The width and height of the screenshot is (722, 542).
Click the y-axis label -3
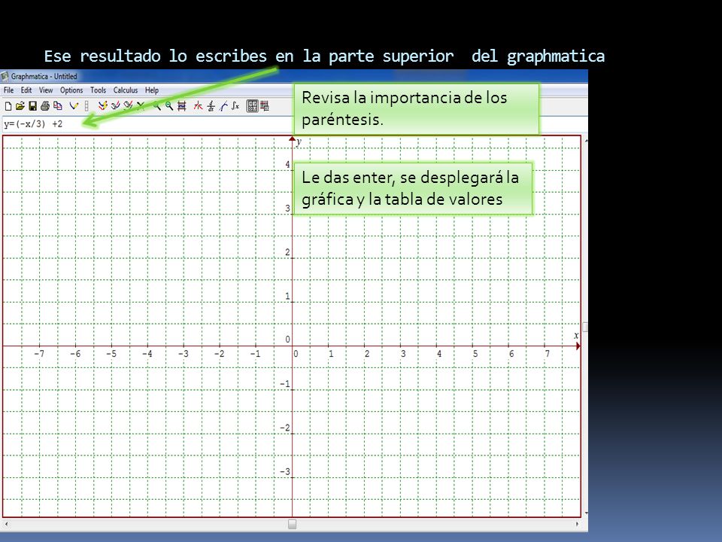pos(285,471)
